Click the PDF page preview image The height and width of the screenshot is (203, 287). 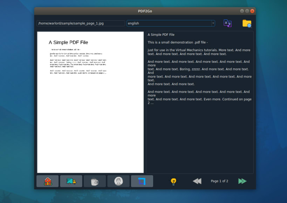[90, 102]
